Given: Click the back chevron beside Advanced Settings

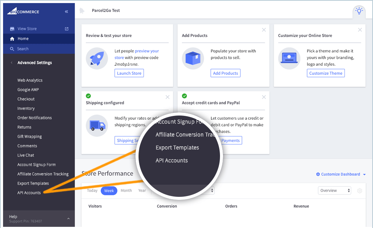Looking at the screenshot, I should tap(11, 62).
